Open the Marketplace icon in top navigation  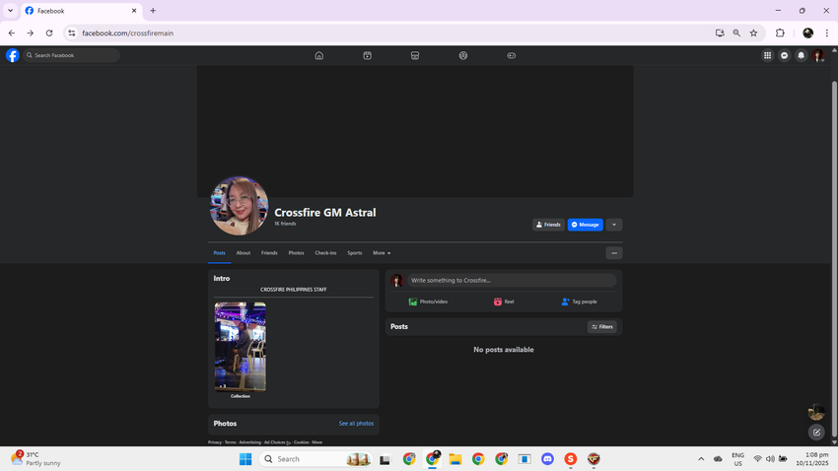tap(415, 56)
